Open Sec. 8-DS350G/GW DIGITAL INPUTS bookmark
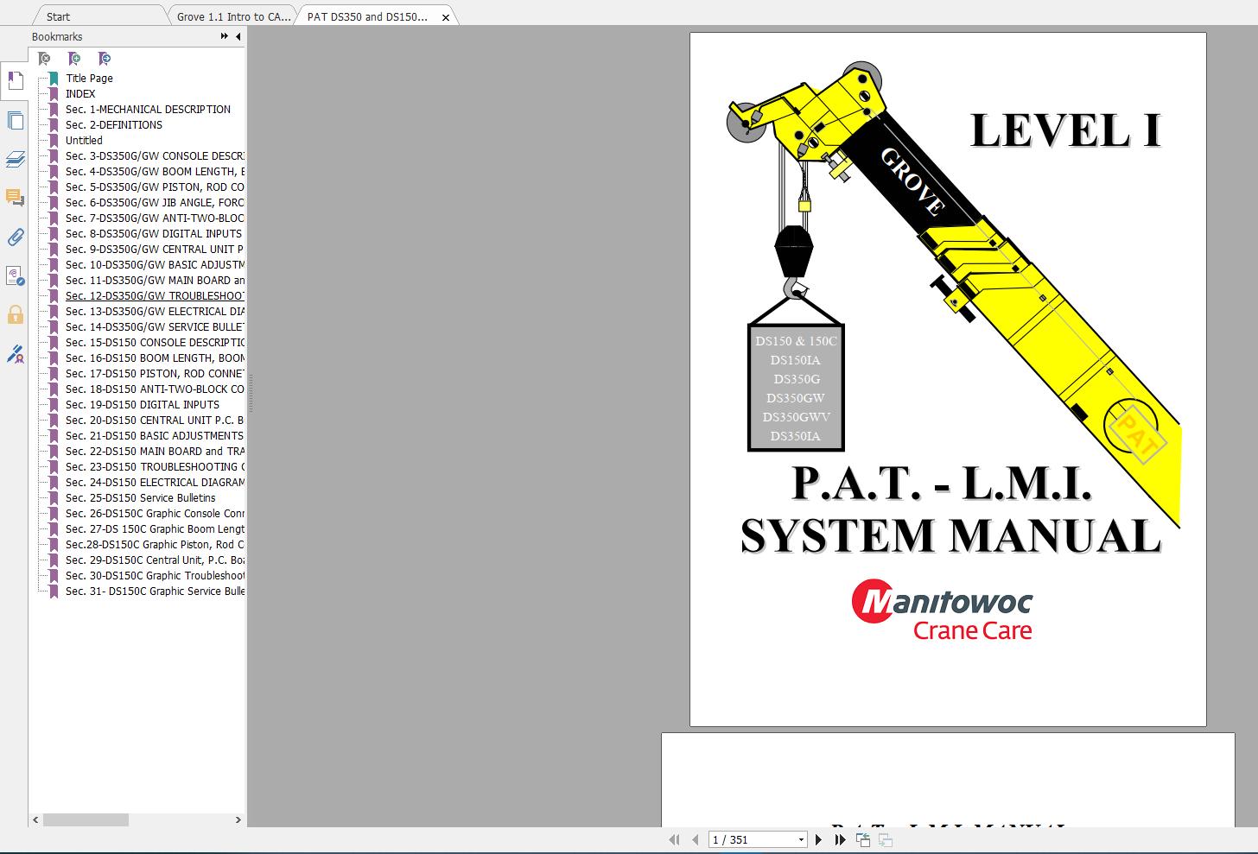The image size is (1258, 854). pyautogui.click(x=154, y=233)
